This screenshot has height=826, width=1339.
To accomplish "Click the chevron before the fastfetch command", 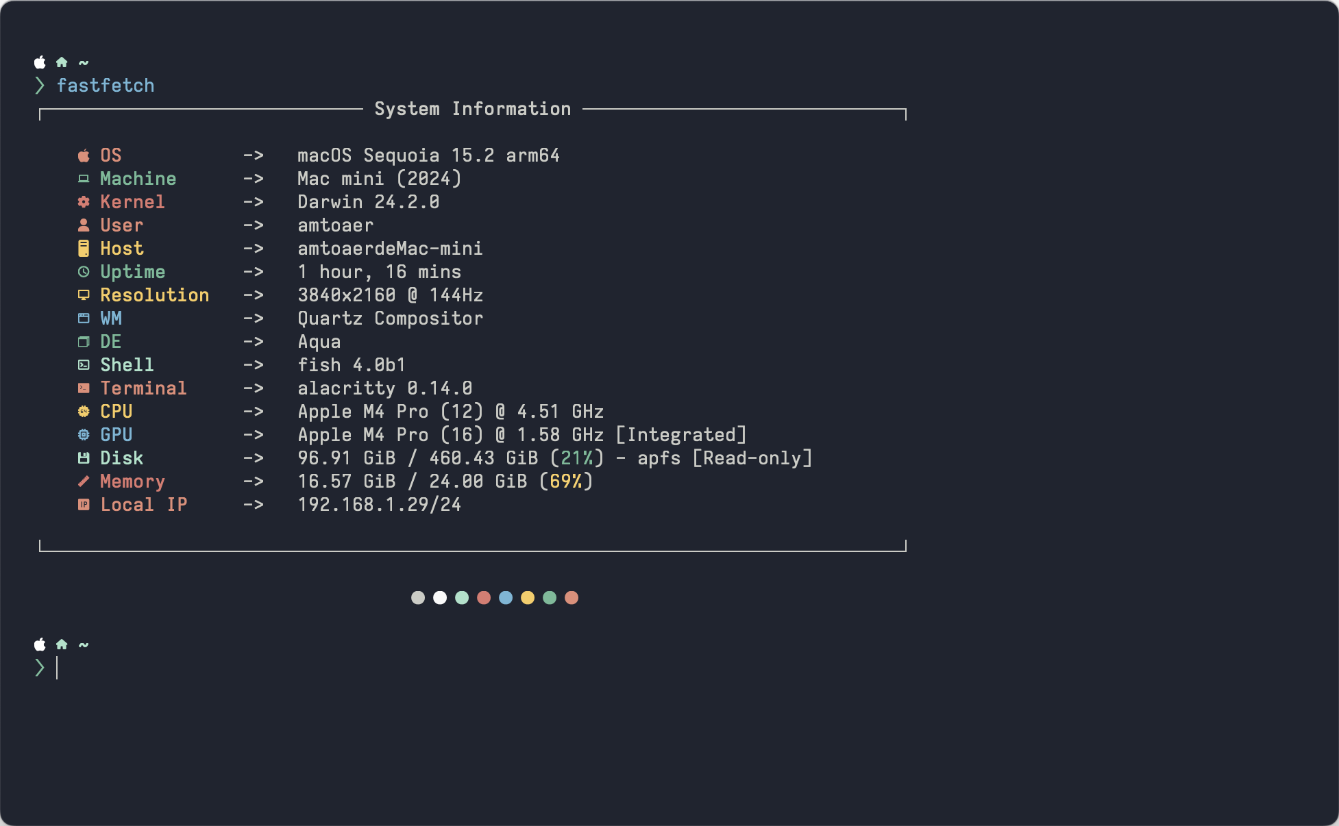I will pyautogui.click(x=40, y=86).
